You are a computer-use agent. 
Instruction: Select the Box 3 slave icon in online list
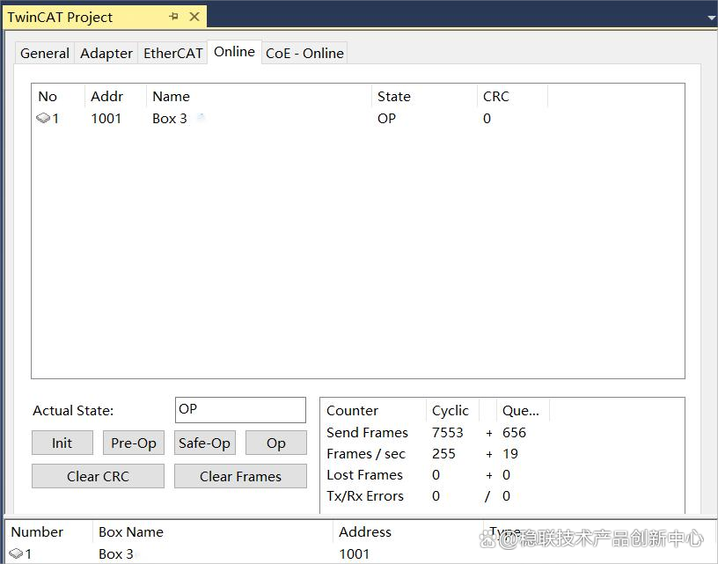coord(43,118)
